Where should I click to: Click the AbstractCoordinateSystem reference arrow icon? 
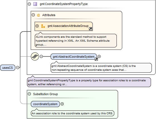tap(96, 59)
